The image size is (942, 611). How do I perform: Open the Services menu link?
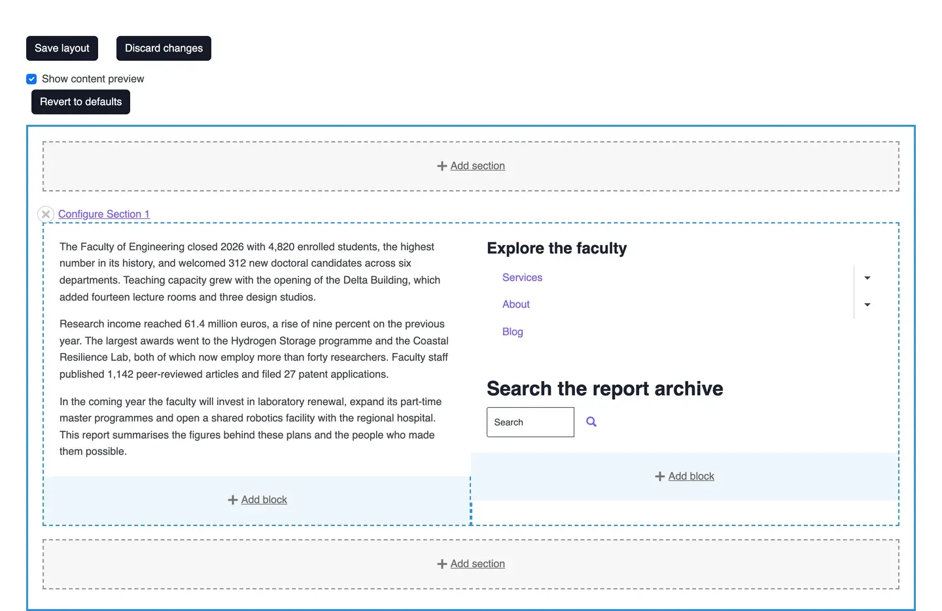click(x=522, y=278)
